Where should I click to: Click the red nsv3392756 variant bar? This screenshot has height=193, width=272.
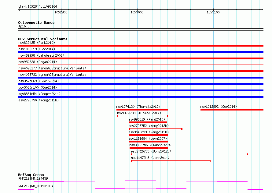(149, 148)
